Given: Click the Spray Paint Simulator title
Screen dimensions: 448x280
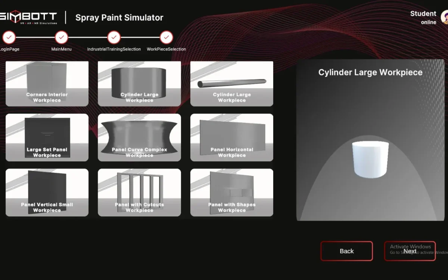Looking at the screenshot, I should pyautogui.click(x=119, y=18).
